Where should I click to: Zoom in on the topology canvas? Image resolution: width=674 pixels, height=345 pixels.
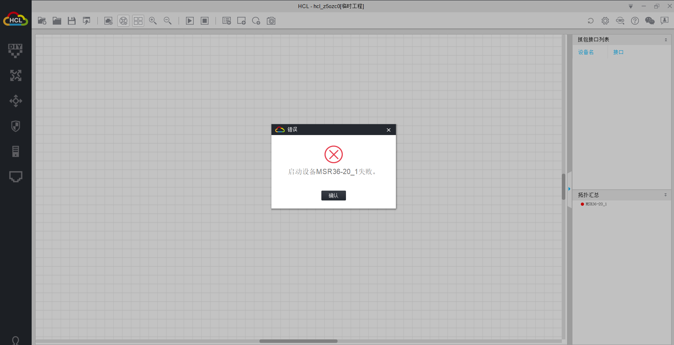[x=153, y=21]
